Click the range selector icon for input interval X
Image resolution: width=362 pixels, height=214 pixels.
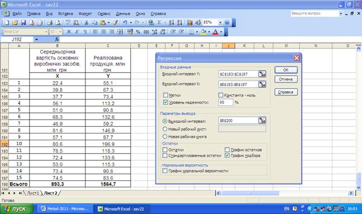(262, 84)
